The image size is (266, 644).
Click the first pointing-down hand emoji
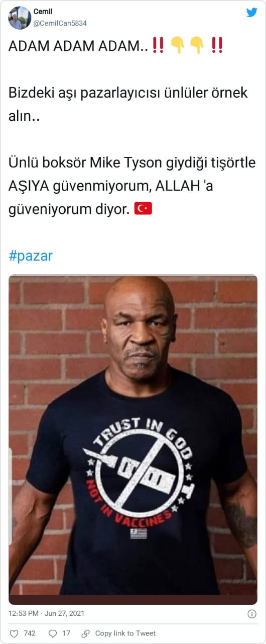[x=178, y=46]
